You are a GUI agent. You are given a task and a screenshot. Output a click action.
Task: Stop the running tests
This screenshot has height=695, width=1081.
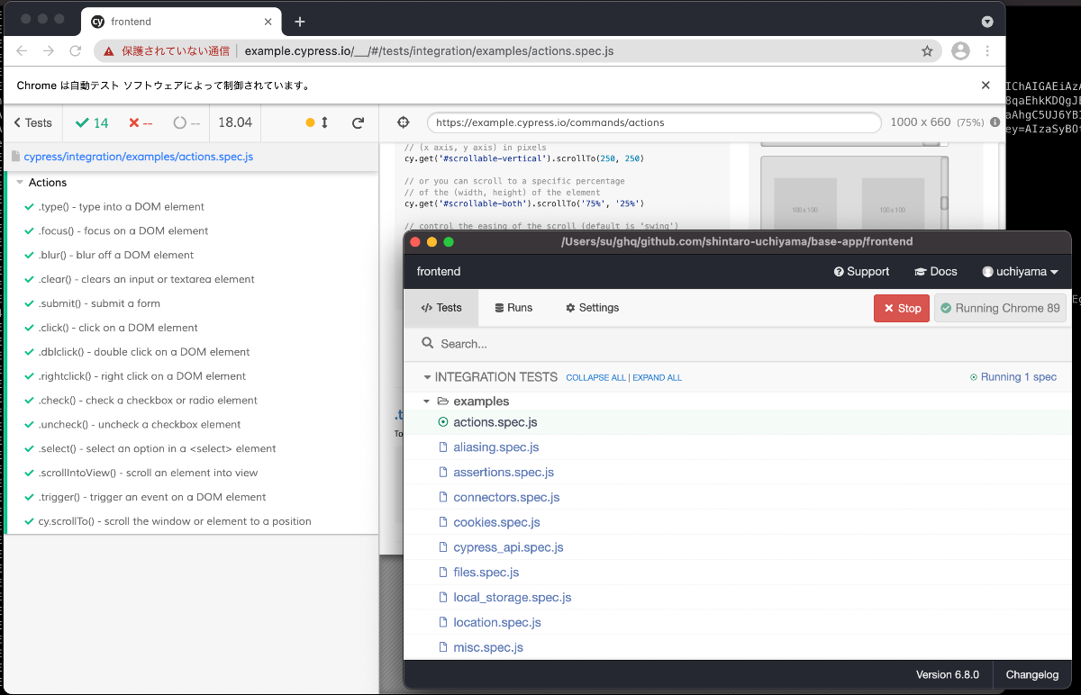pyautogui.click(x=902, y=308)
